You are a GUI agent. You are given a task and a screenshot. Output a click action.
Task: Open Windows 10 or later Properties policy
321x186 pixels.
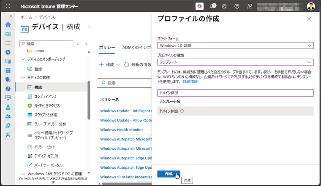pyautogui.click(x=126, y=177)
